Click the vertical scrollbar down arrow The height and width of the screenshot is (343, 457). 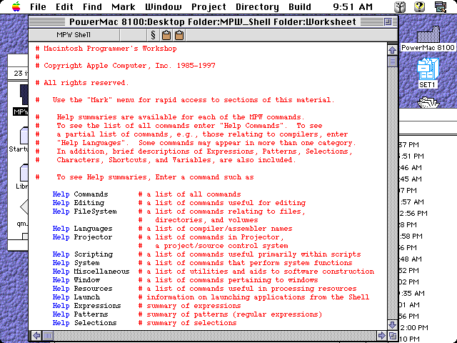click(392, 325)
